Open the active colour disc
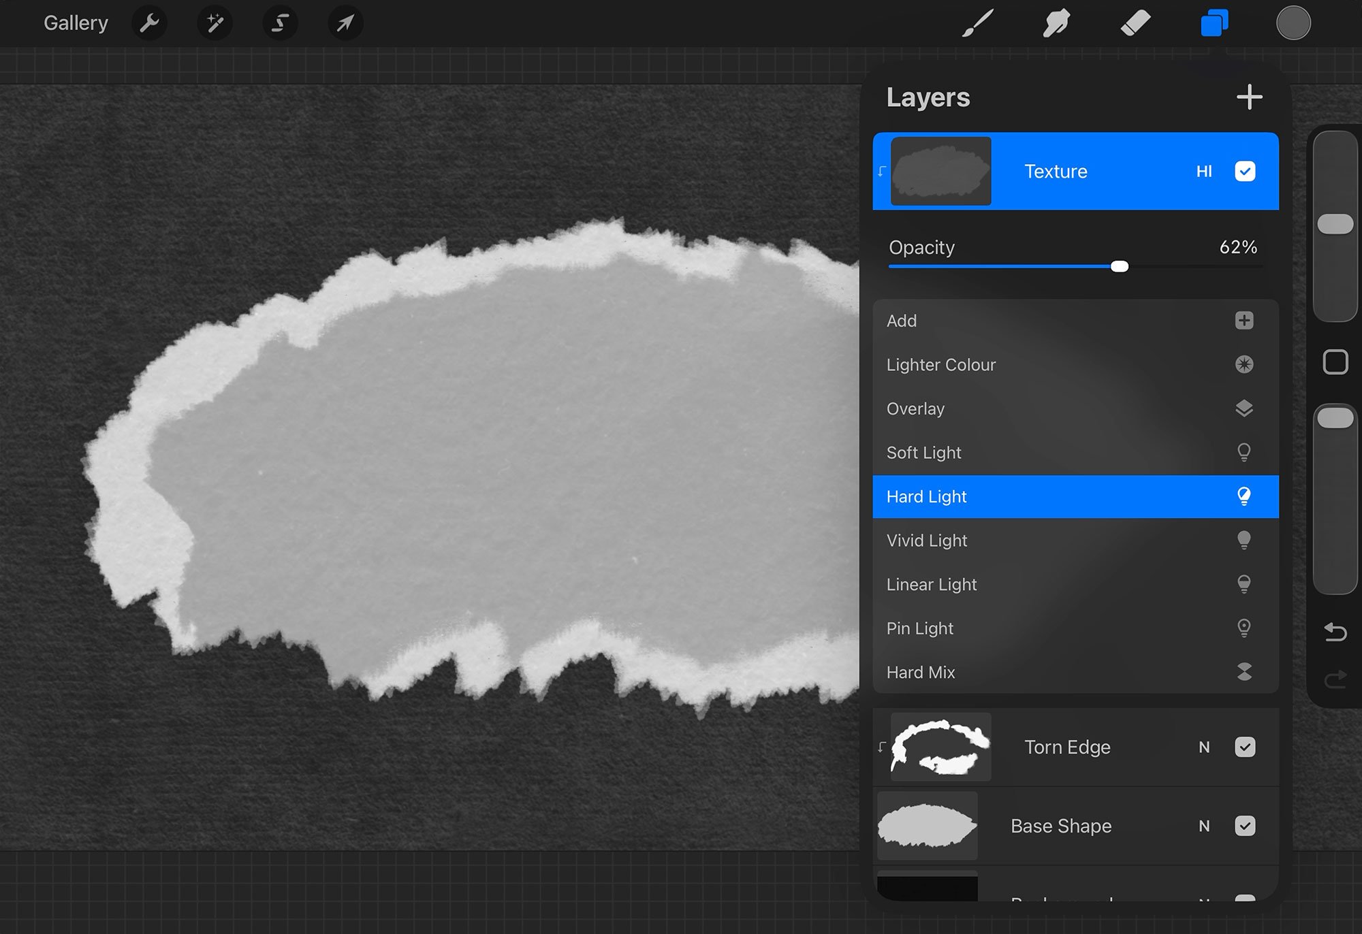Image resolution: width=1362 pixels, height=934 pixels. (x=1293, y=23)
